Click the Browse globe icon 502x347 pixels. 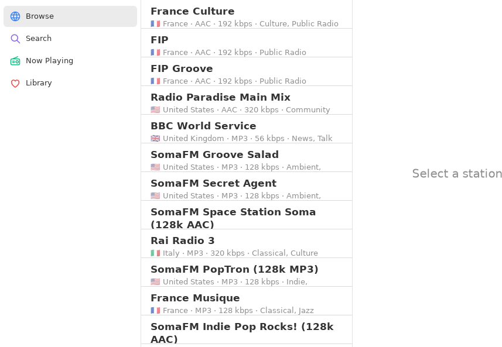click(15, 16)
